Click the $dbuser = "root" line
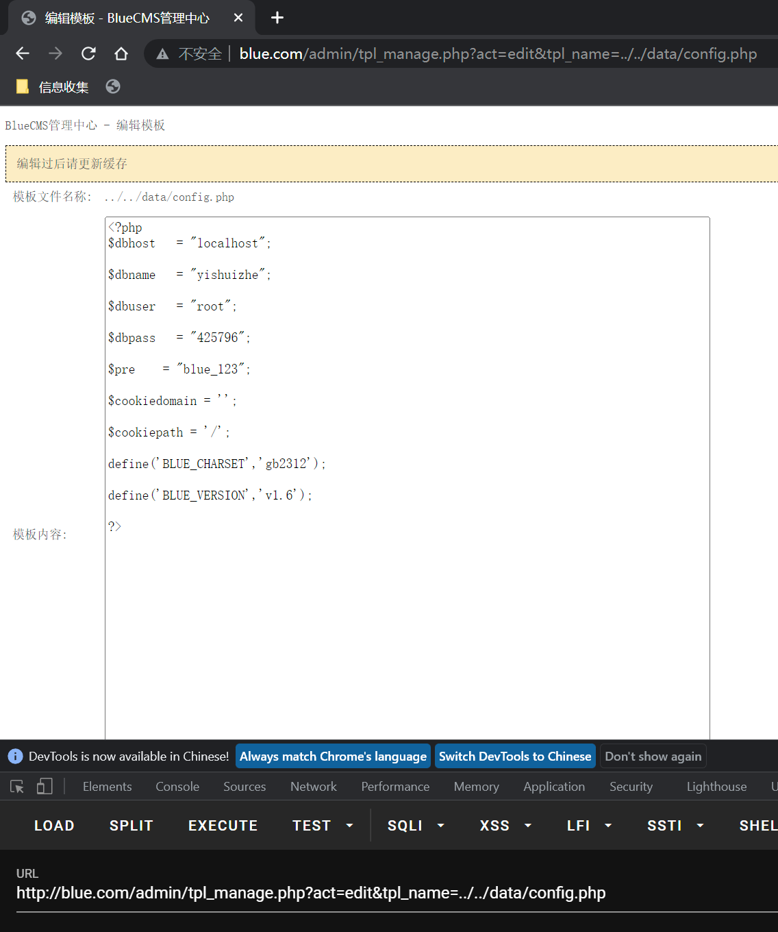778x932 pixels. coord(173,306)
